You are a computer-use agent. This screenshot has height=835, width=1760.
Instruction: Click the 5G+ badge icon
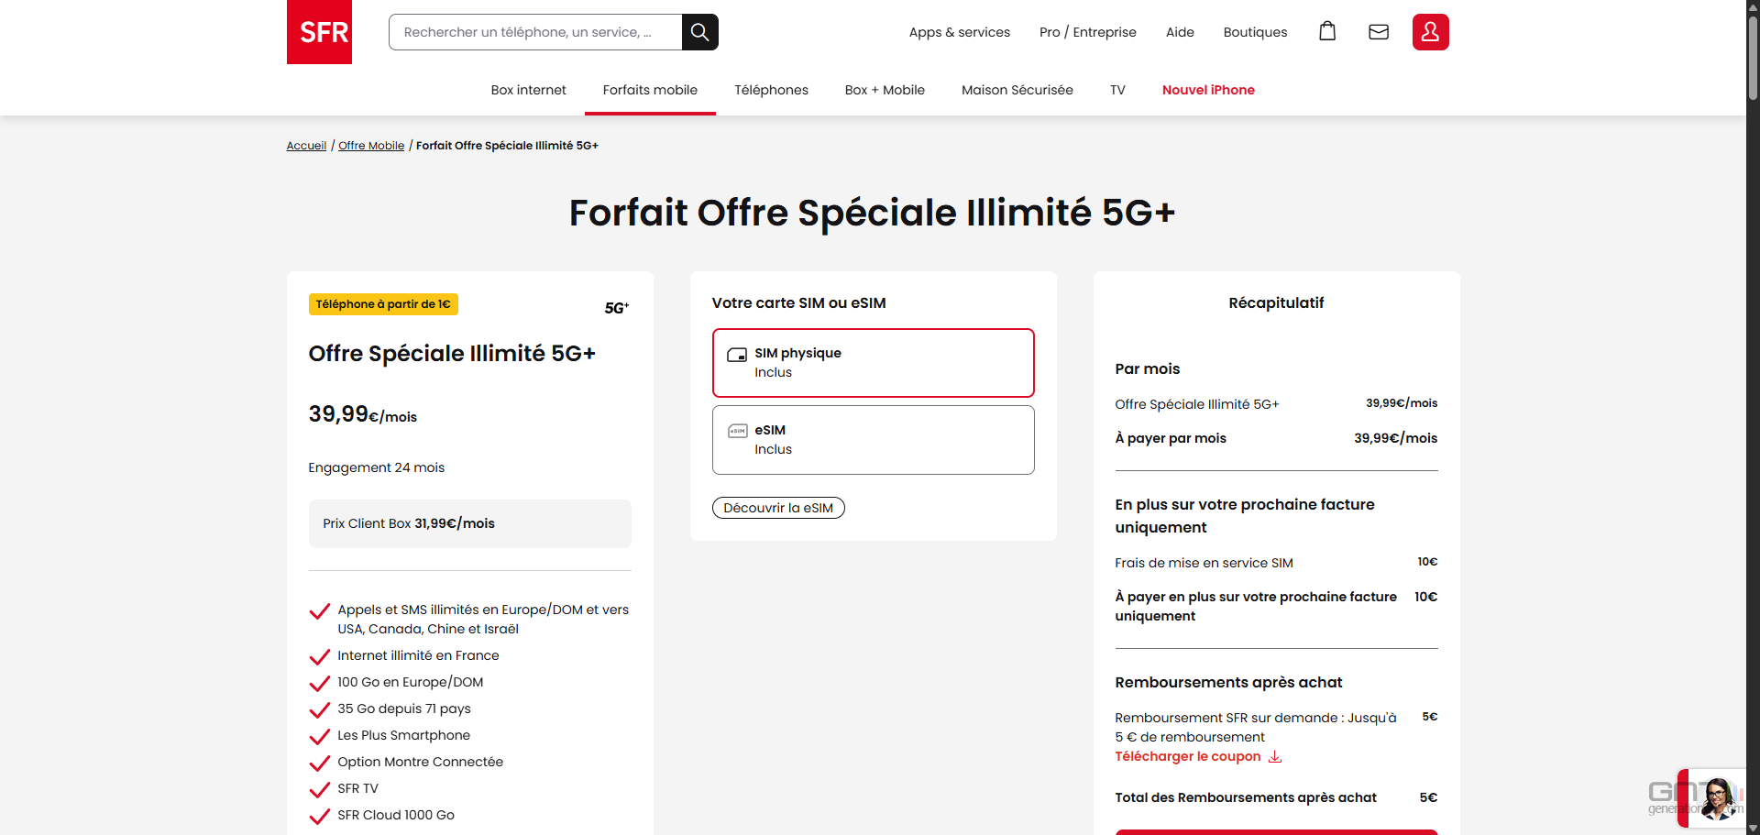tap(616, 308)
